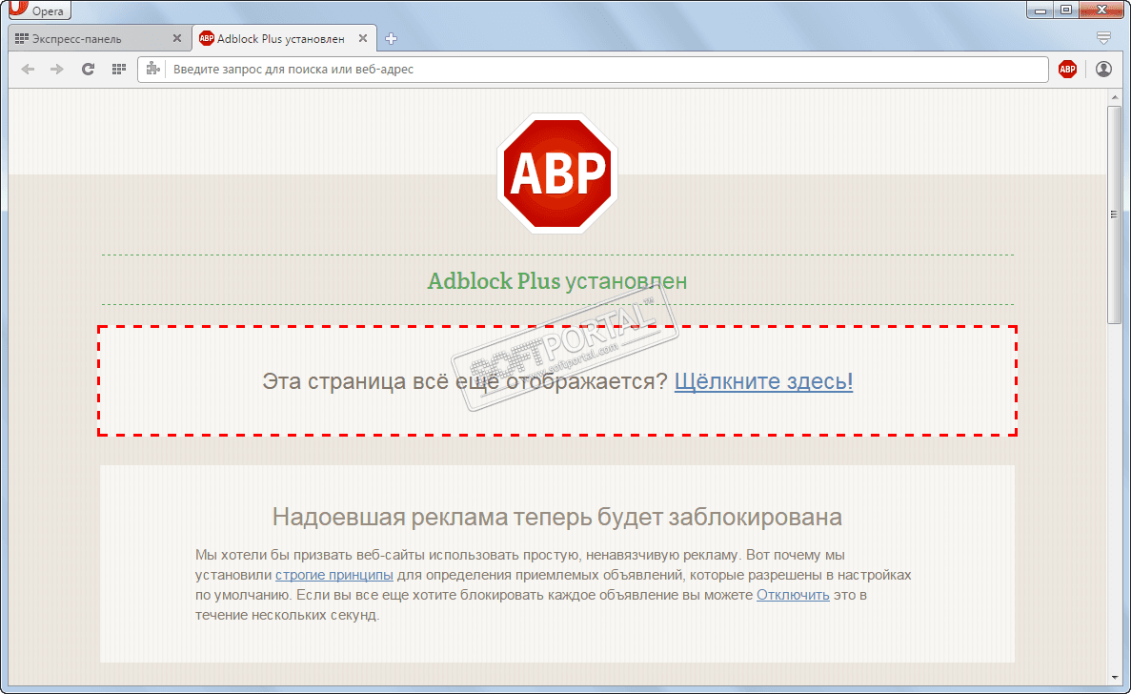The width and height of the screenshot is (1131, 694).
Task: Close the Opera window
Action: pyautogui.click(x=1101, y=10)
